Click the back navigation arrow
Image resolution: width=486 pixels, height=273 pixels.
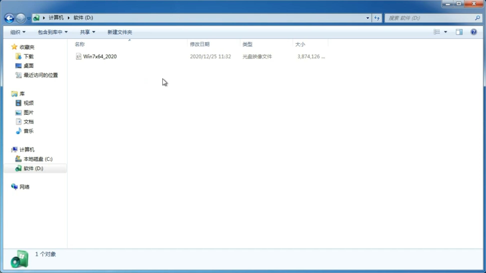click(x=9, y=18)
